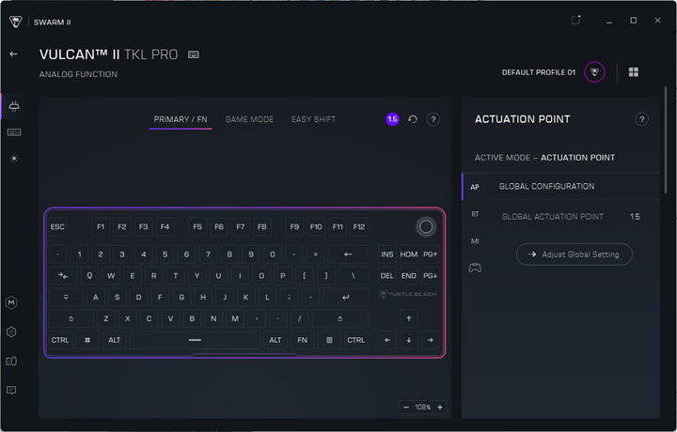Open the settings gear in the sidebar
The height and width of the screenshot is (432, 677).
pos(11,332)
